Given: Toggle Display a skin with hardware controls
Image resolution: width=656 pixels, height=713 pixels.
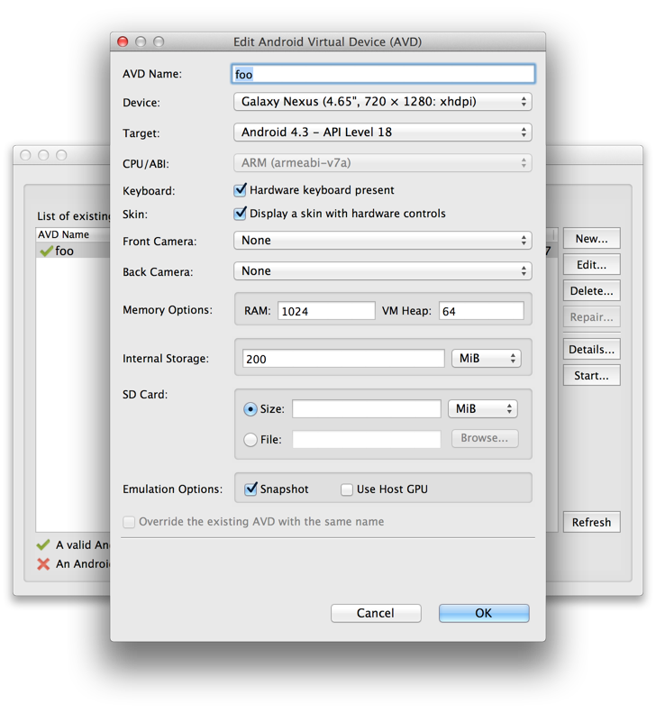Looking at the screenshot, I should pos(240,214).
